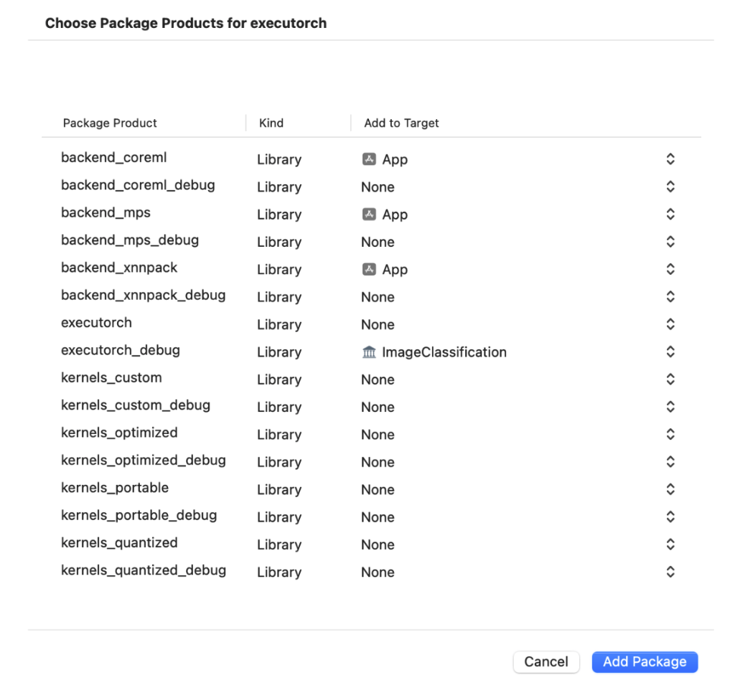Open target stepper for backend_xnnpack_debug
Screen dimensions: 730x693
click(x=670, y=297)
